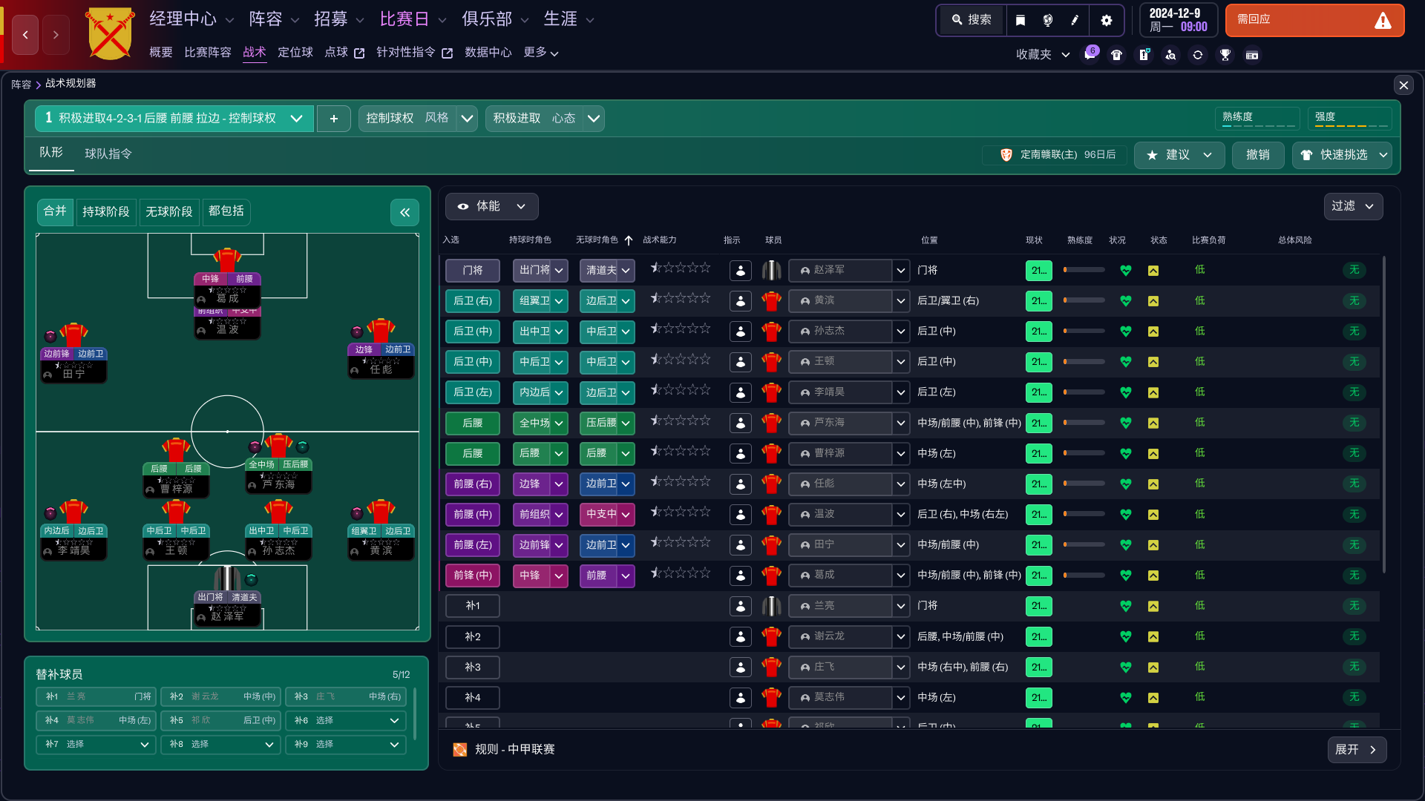Image resolution: width=1425 pixels, height=801 pixels.
Task: Select the 无球阶段 view toggle
Action: [x=168, y=211]
